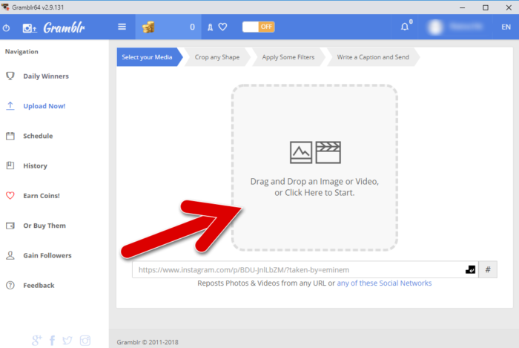Image resolution: width=519 pixels, height=348 pixels.
Task: Click the Feedback question mark icon
Action: 10,285
